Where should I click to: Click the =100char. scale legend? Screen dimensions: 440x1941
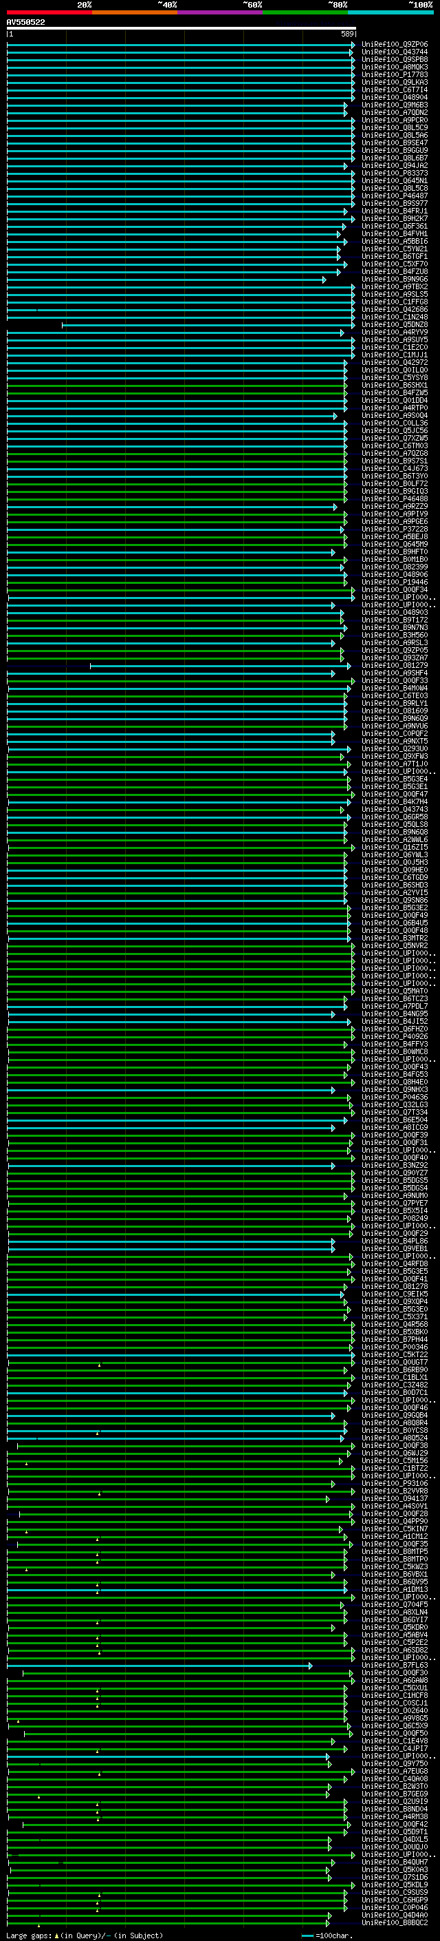coord(328,1935)
